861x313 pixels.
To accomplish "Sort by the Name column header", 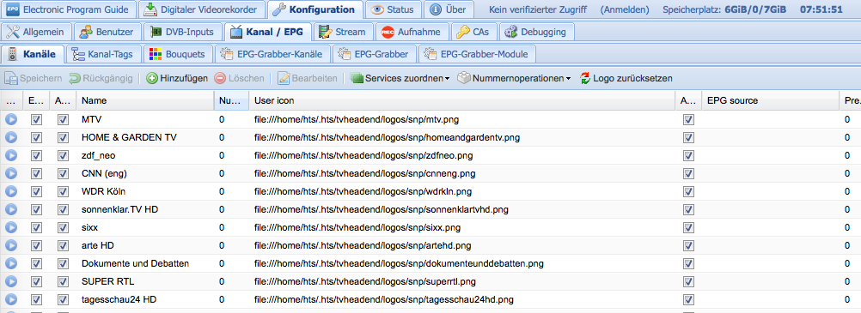I will [x=145, y=101].
